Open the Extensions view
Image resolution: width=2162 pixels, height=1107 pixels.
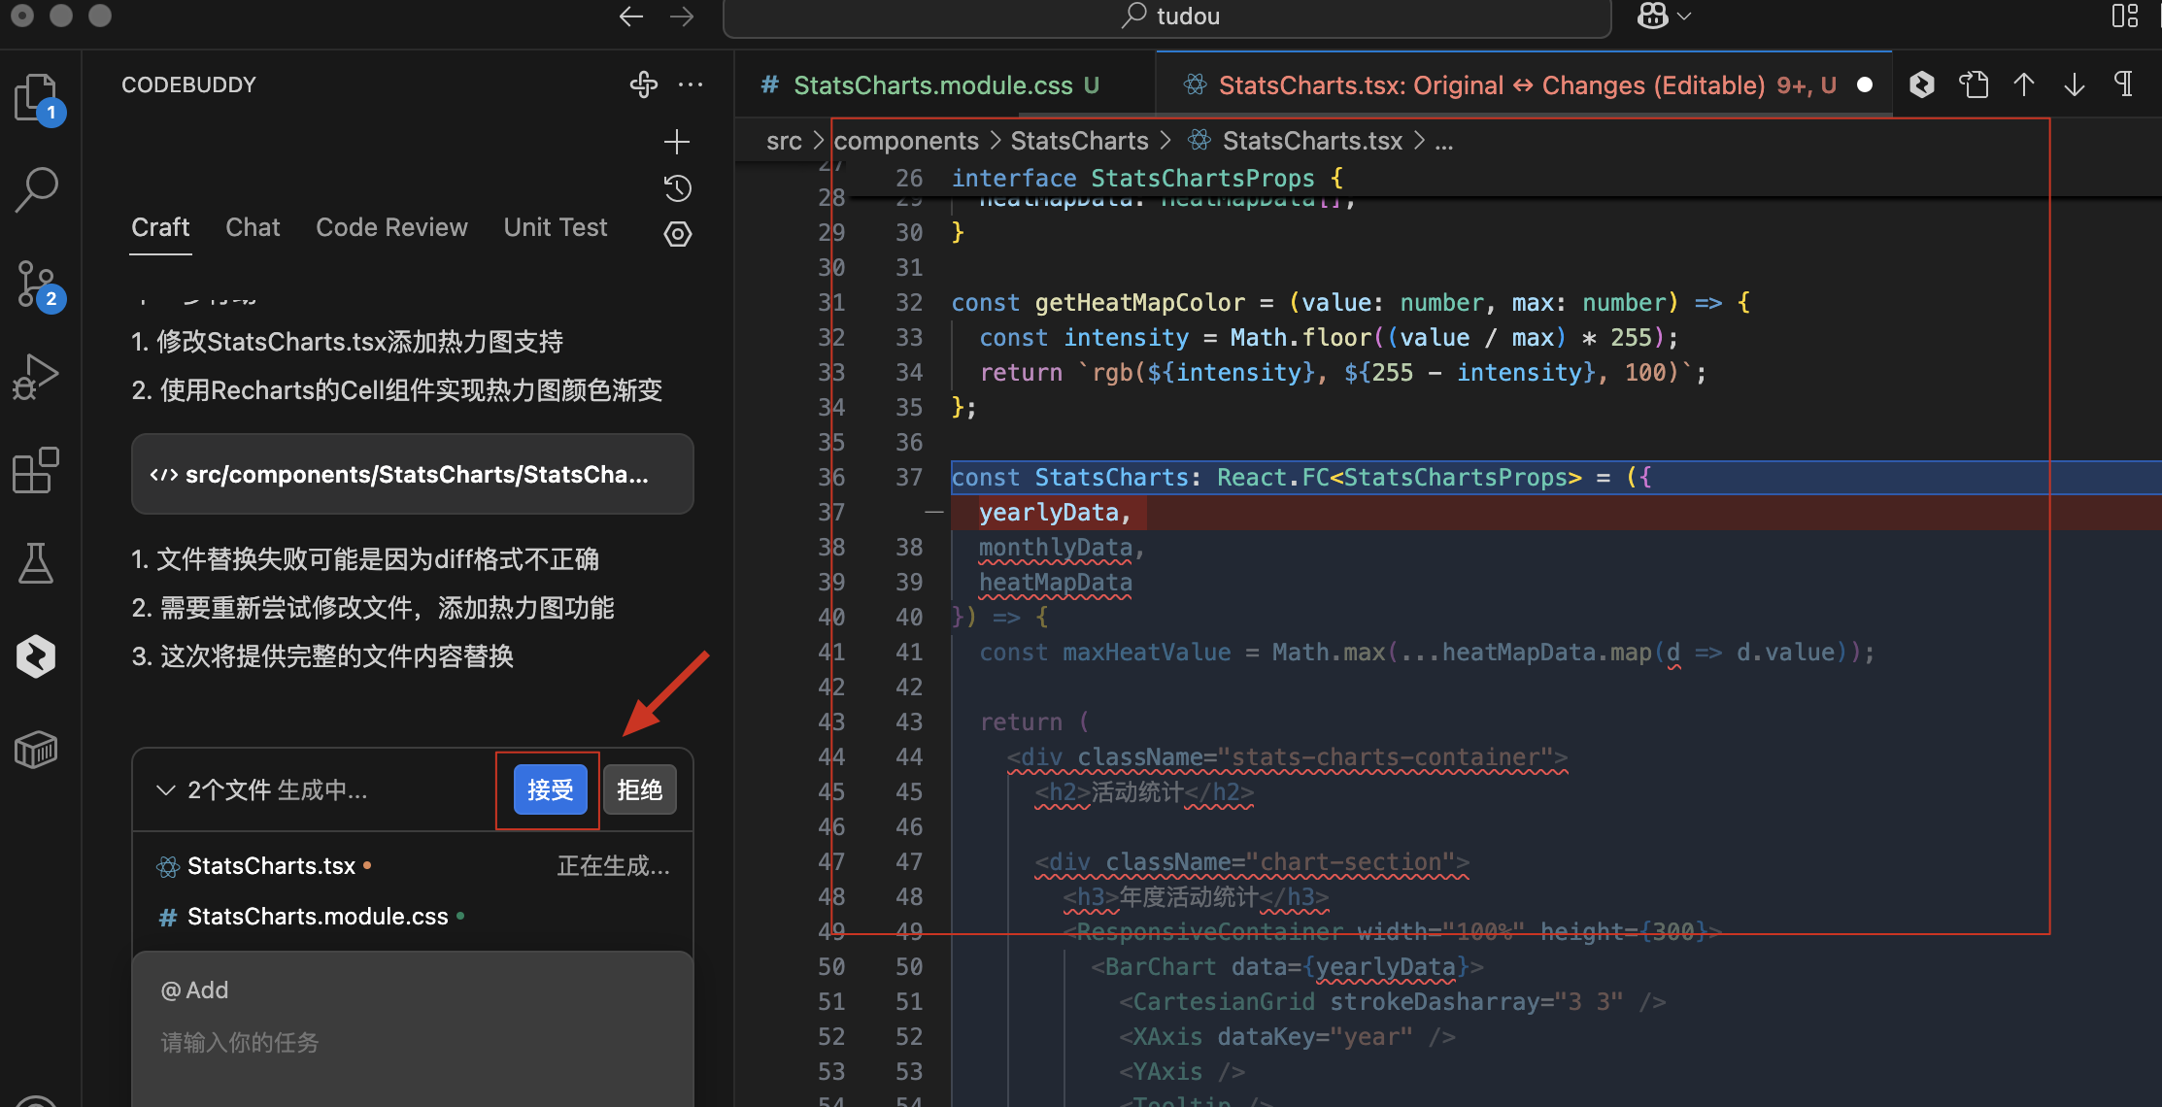[x=37, y=470]
